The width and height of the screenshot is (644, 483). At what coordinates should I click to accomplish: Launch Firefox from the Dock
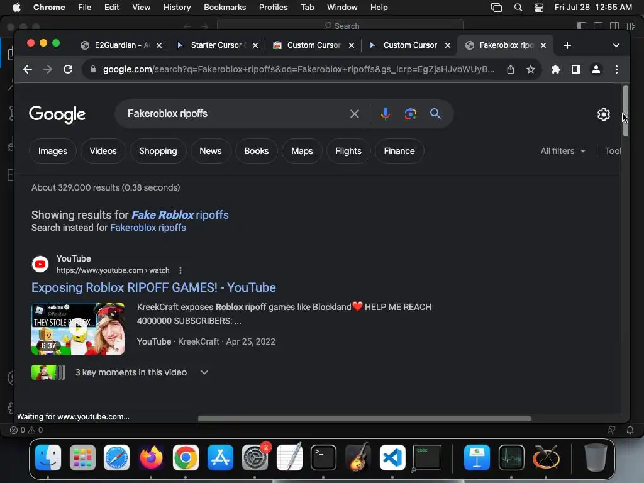coord(151,458)
